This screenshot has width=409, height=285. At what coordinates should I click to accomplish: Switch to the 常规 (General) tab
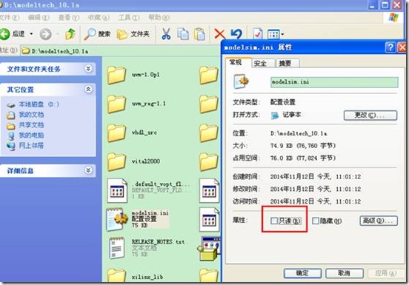click(x=236, y=62)
